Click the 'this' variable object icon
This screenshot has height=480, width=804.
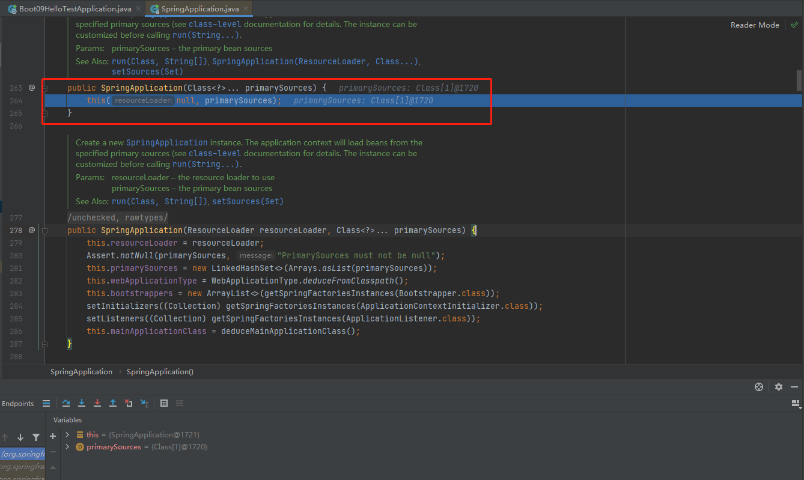[x=80, y=434]
